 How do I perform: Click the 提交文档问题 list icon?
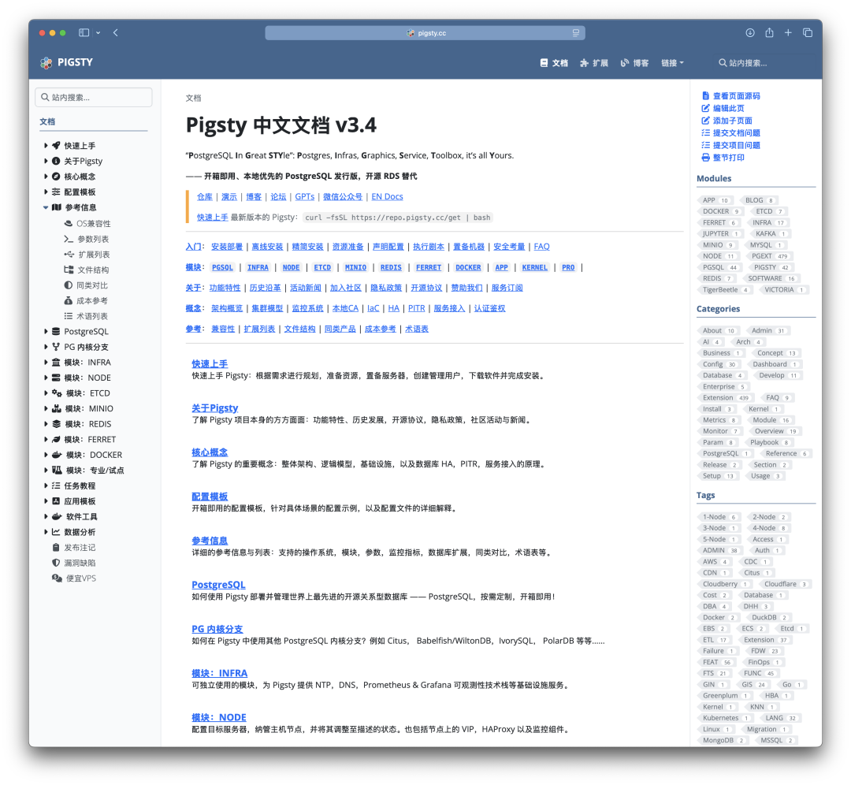pos(705,132)
